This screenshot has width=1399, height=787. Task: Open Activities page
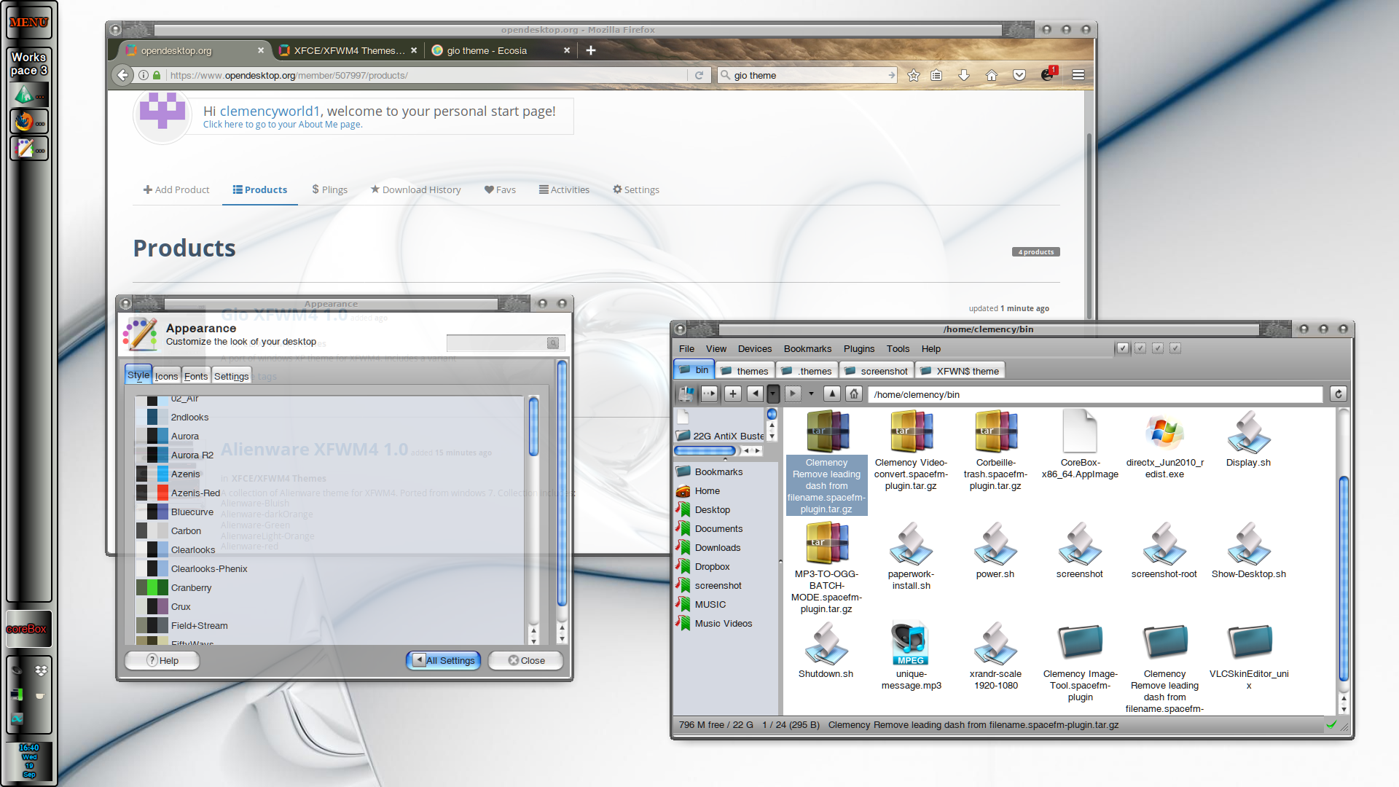[x=564, y=189]
